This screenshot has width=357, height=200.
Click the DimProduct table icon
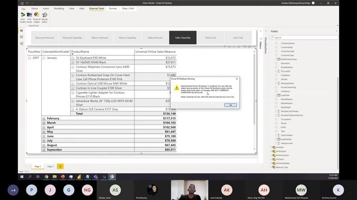pyautogui.click(x=274, y=151)
